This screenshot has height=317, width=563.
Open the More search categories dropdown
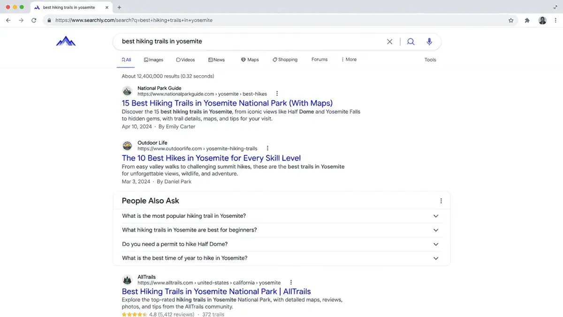click(349, 60)
